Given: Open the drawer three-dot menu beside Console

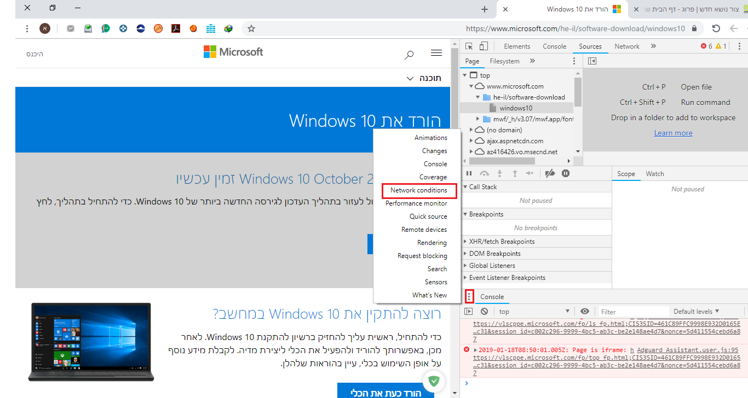Looking at the screenshot, I should (469, 297).
